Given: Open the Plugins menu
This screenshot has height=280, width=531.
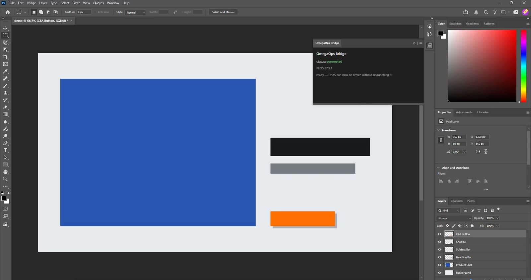Looking at the screenshot, I should (98, 3).
